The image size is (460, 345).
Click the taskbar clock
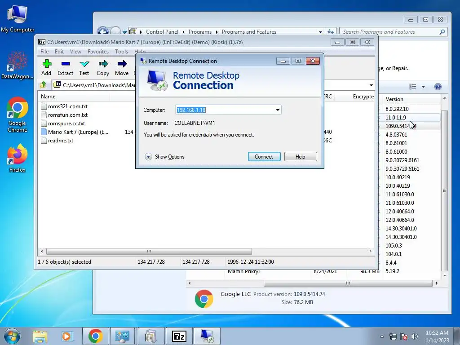(x=437, y=336)
